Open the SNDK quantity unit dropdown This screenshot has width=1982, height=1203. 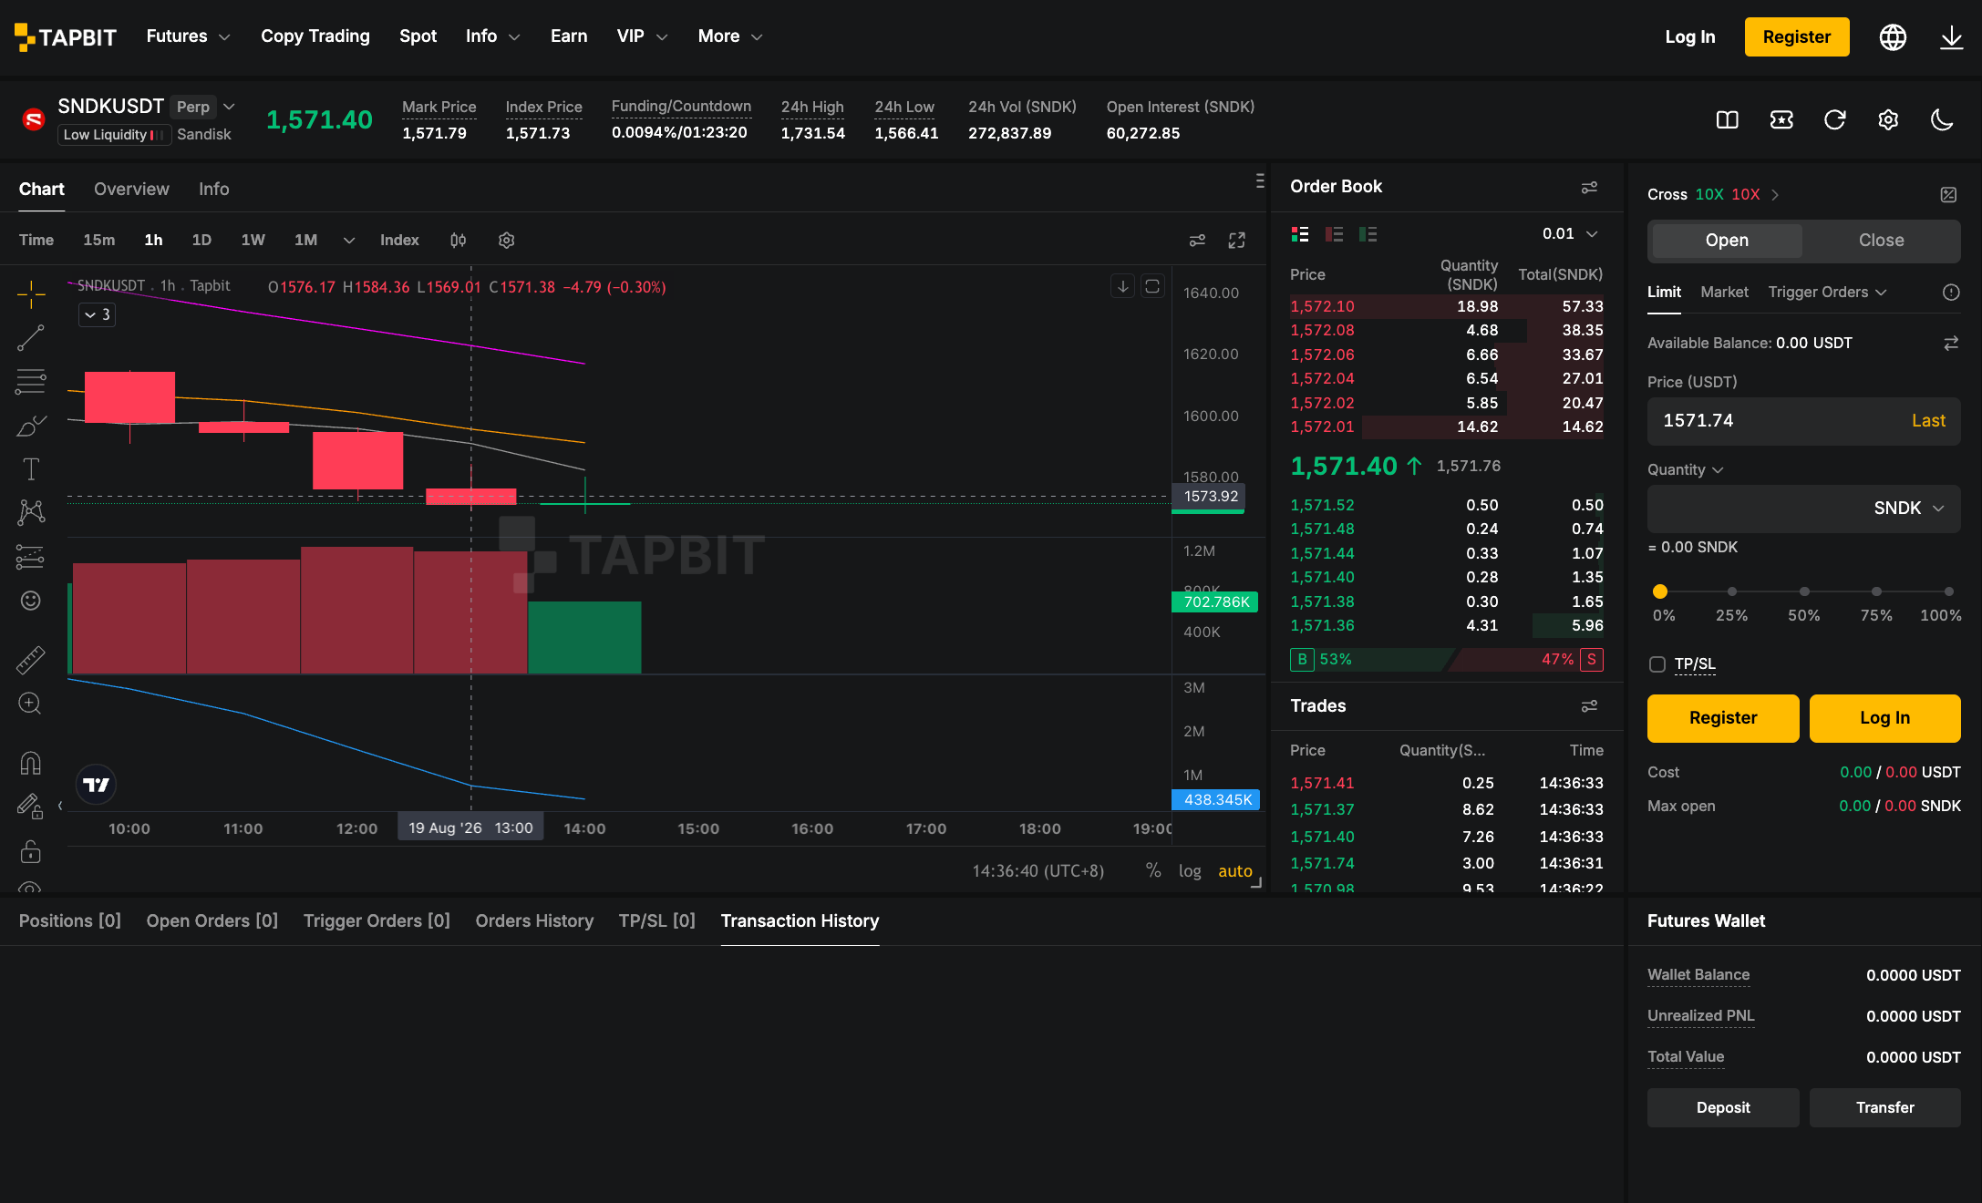(1909, 509)
